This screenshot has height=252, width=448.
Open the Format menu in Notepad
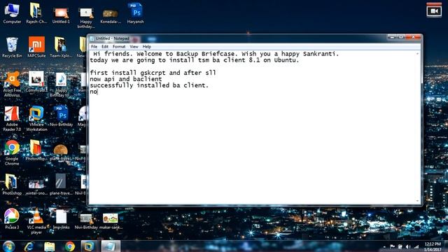pyautogui.click(x=119, y=47)
